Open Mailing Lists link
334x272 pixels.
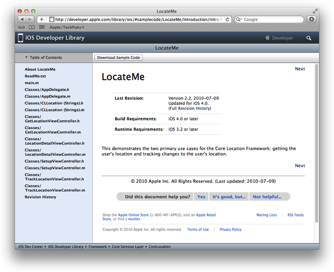266,215
